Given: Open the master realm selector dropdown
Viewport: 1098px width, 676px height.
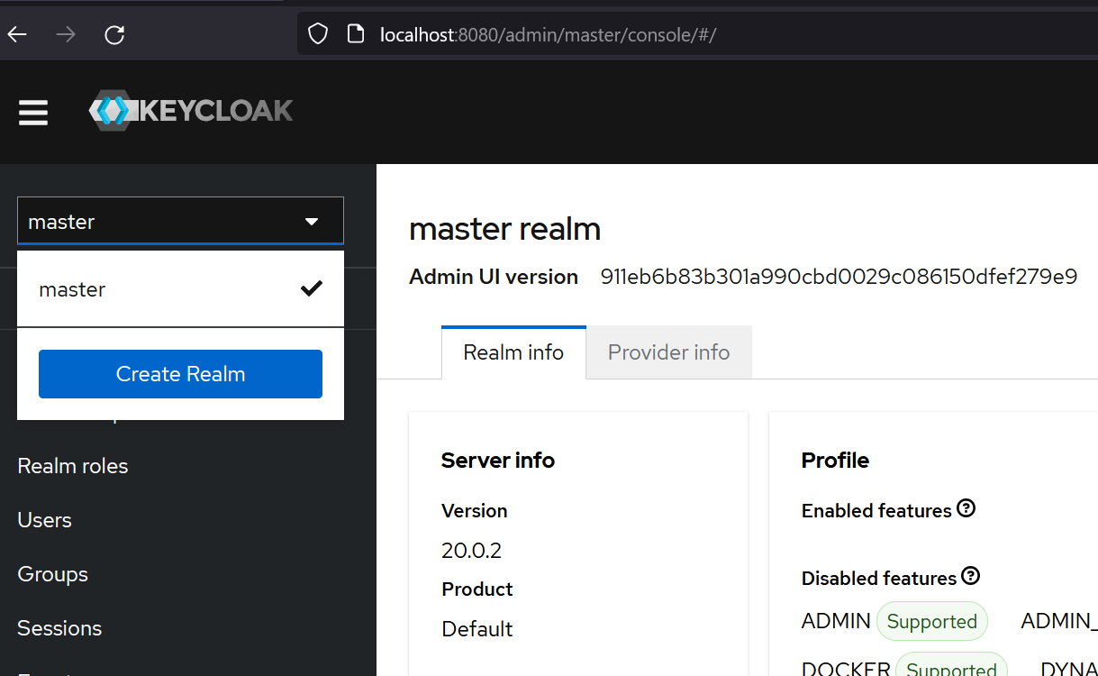Looking at the screenshot, I should pos(180,221).
